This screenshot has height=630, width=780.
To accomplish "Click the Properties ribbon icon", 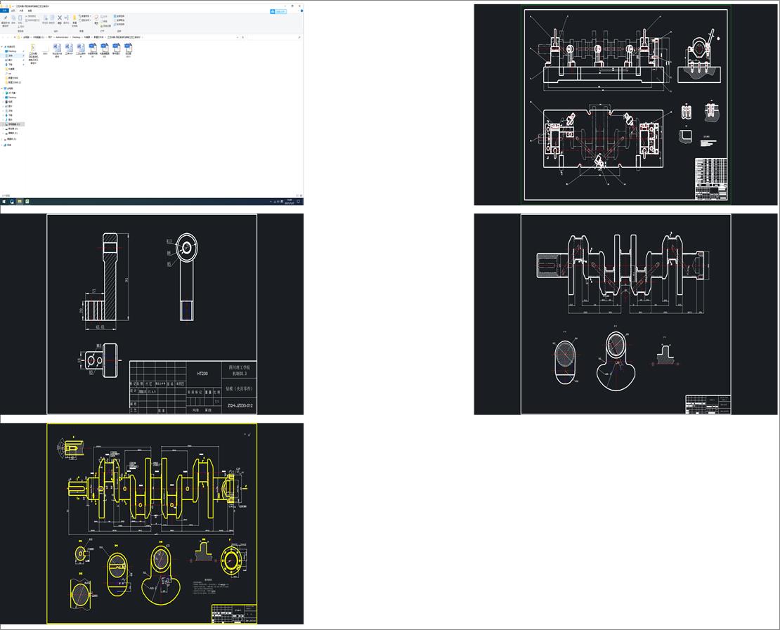I will pyautogui.click(x=96, y=19).
